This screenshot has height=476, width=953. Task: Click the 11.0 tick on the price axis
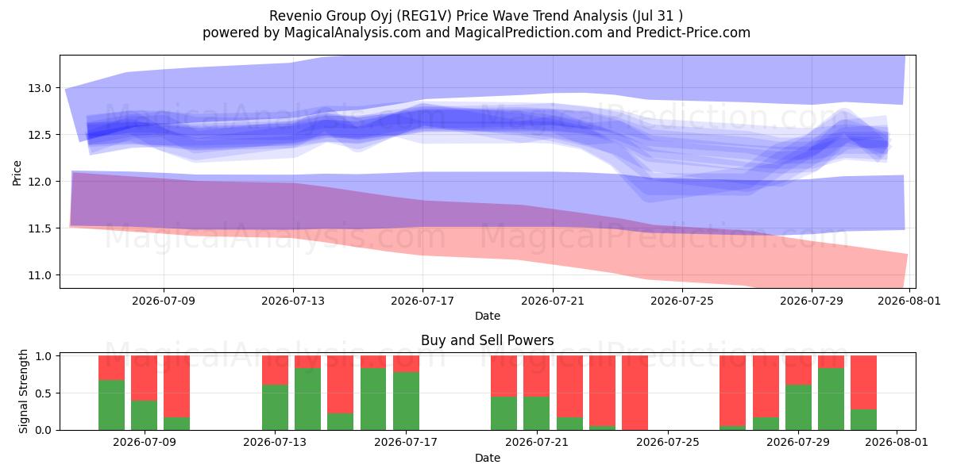41,275
